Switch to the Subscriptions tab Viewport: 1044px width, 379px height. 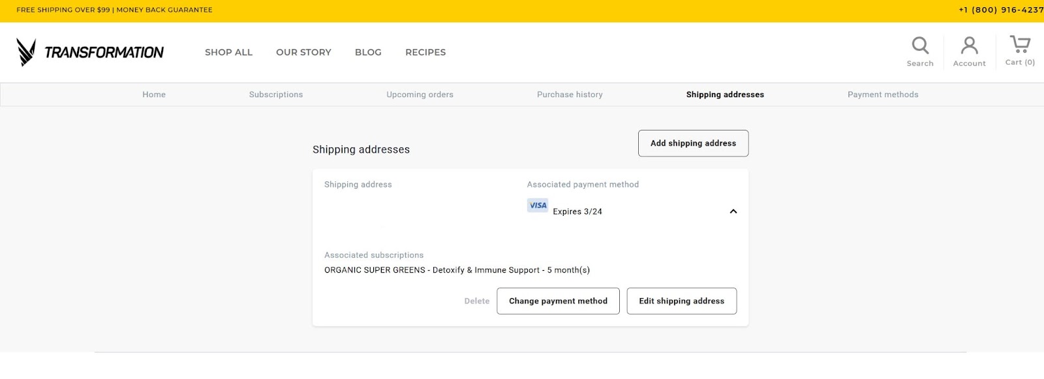[x=276, y=95]
